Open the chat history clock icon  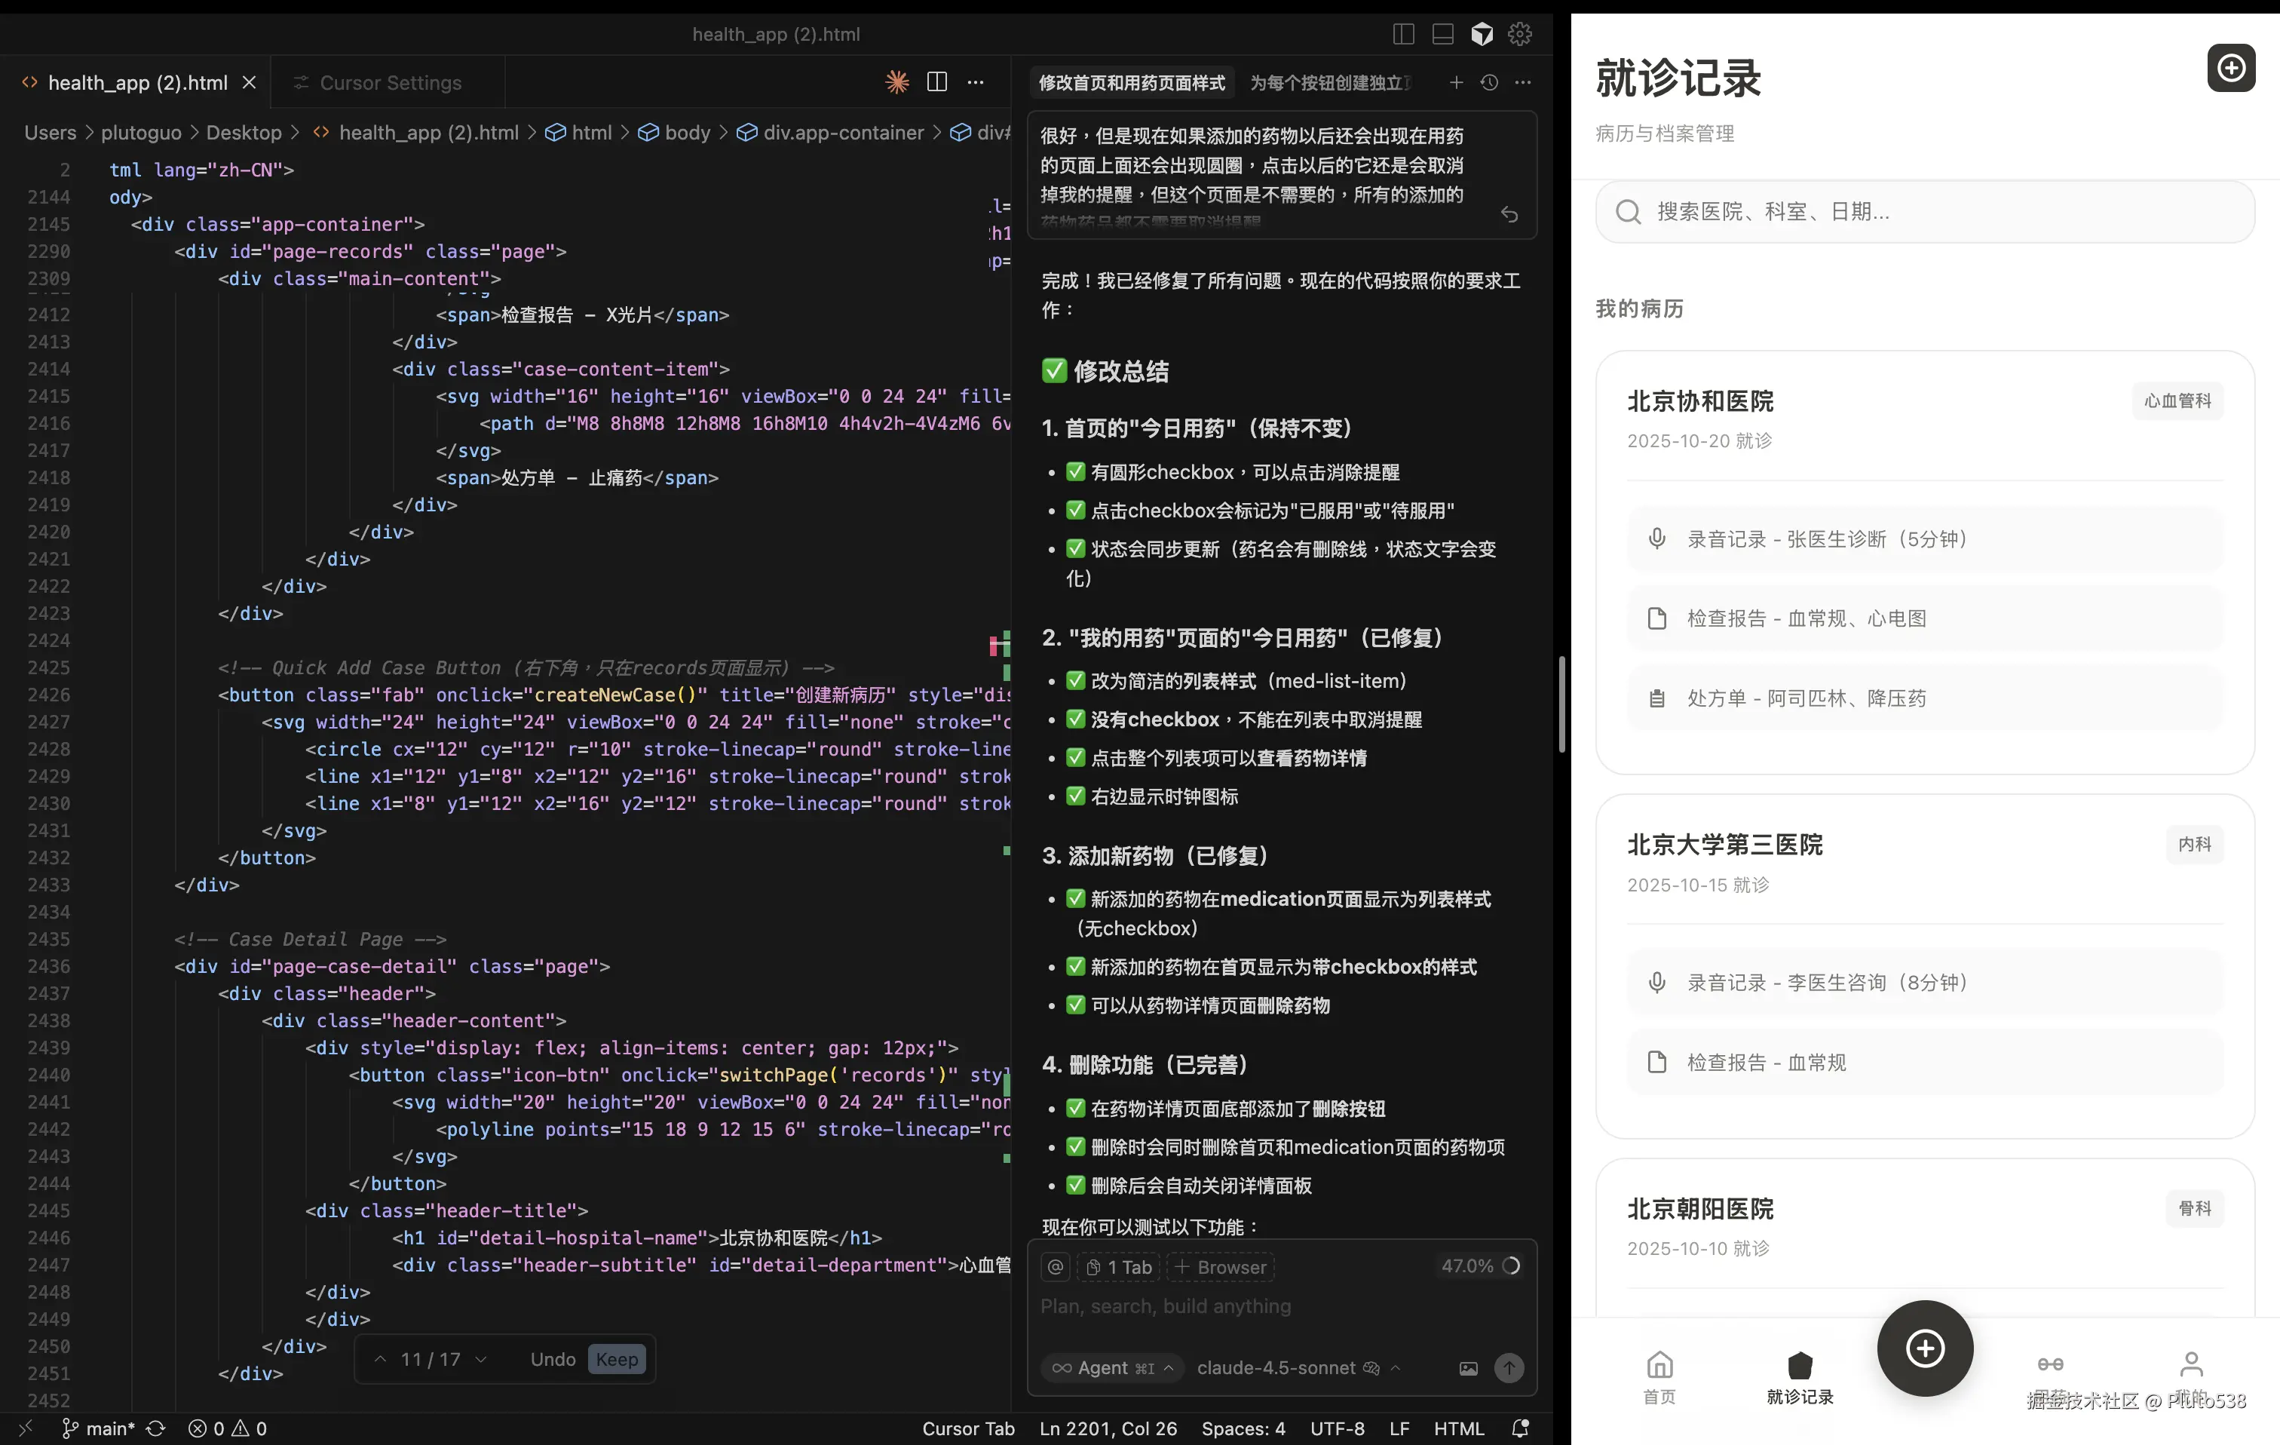click(1489, 82)
